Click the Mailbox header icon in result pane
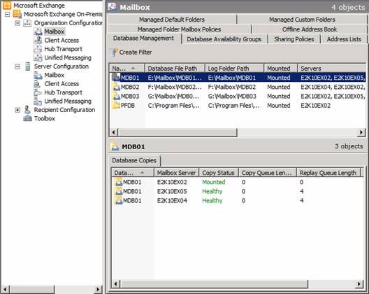Viewport: 369px width, 294px height. 113,7
